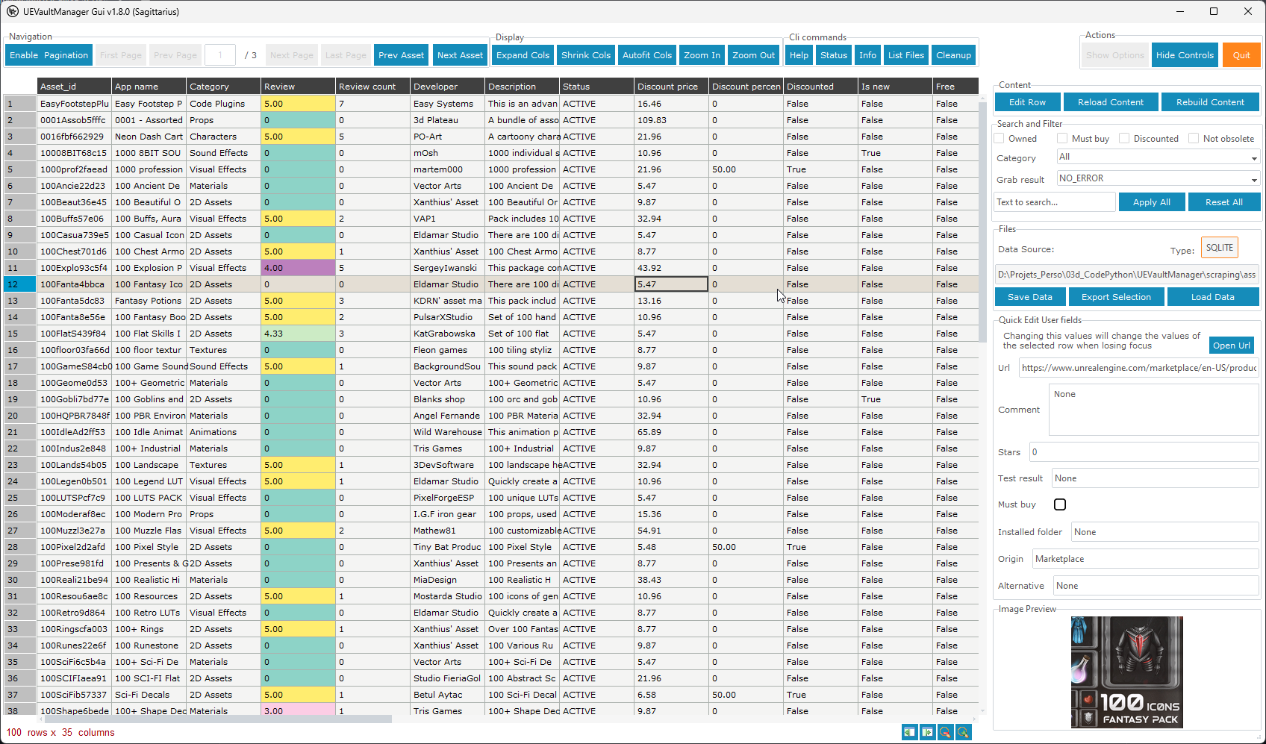The width and height of the screenshot is (1266, 744).
Task: Go to Prev Asset
Action: pyautogui.click(x=401, y=55)
